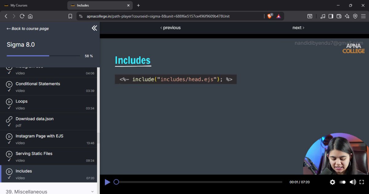Reload the current page
The width and height of the screenshot is (369, 194).
click(22, 16)
